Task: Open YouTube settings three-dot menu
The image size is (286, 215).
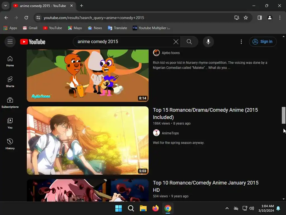Action: (x=241, y=42)
